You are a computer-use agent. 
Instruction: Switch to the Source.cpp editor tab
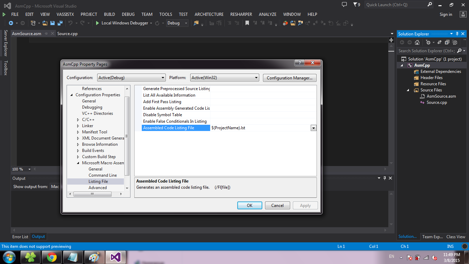click(x=68, y=33)
